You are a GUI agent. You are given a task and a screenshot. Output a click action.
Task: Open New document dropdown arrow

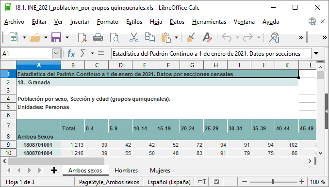(24, 38)
